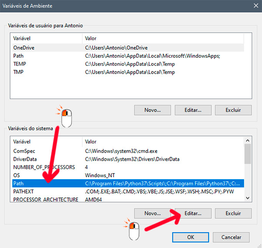Image resolution: width=262 pixels, height=248 pixels.
Task: Click Editar... under user variables
Action: coord(193,110)
